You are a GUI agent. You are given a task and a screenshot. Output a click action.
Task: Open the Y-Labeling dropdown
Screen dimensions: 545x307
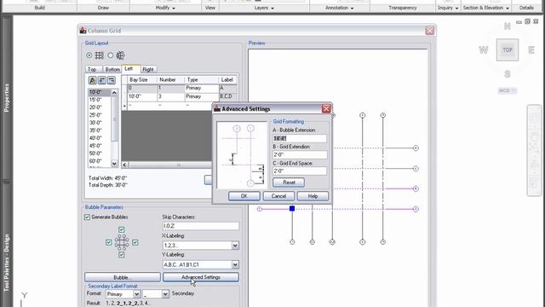pos(235,264)
